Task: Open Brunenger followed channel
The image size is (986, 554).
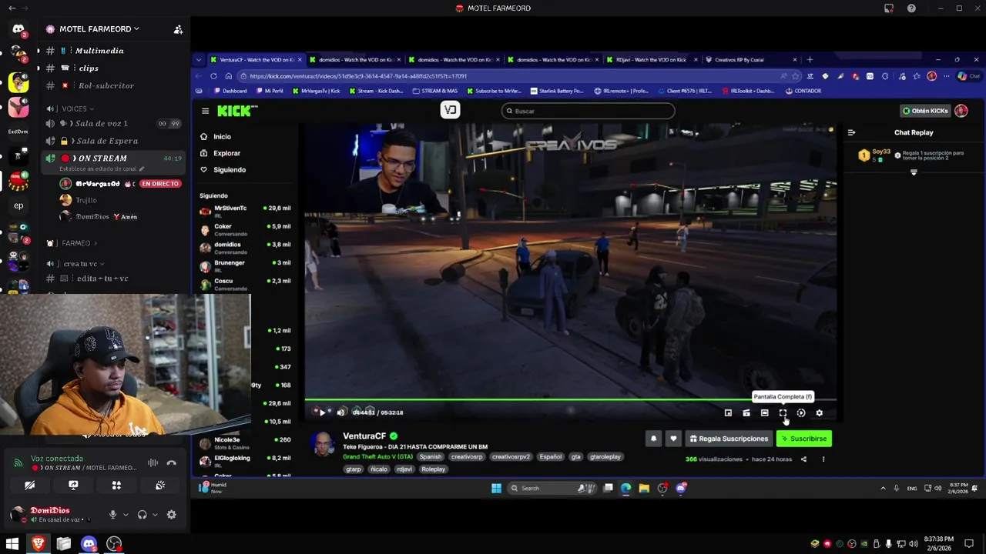Action: click(x=245, y=265)
